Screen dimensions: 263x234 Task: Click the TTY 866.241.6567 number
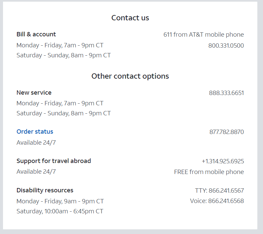[x=219, y=191]
